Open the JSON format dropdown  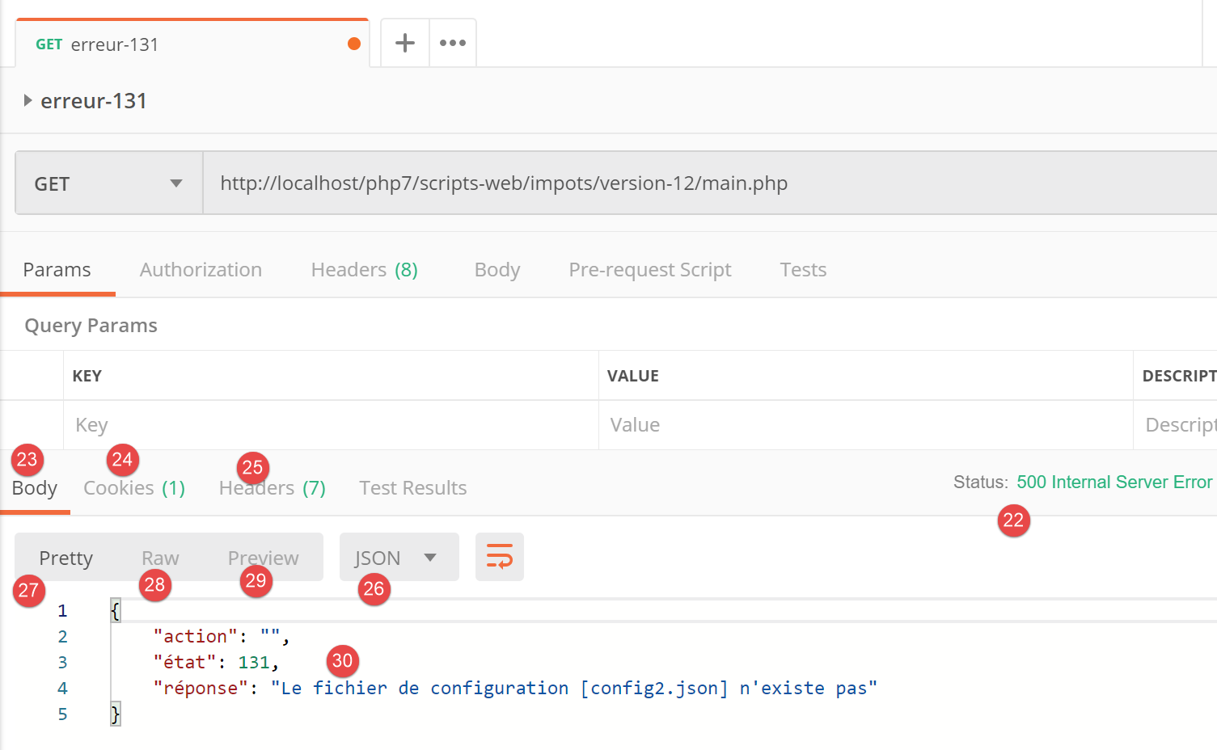(x=398, y=558)
